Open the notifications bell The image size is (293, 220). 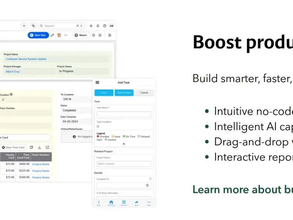point(98,26)
